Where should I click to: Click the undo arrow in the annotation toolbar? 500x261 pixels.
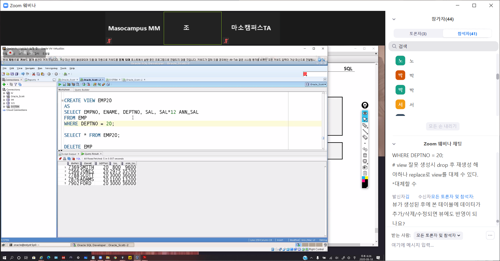(365, 149)
